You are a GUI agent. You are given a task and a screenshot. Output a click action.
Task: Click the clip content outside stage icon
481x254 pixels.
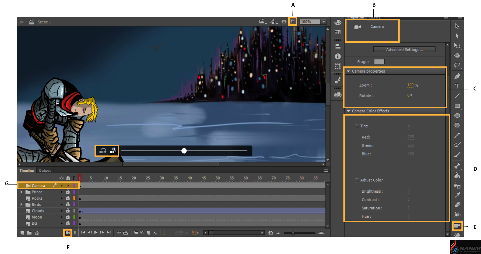(x=293, y=22)
